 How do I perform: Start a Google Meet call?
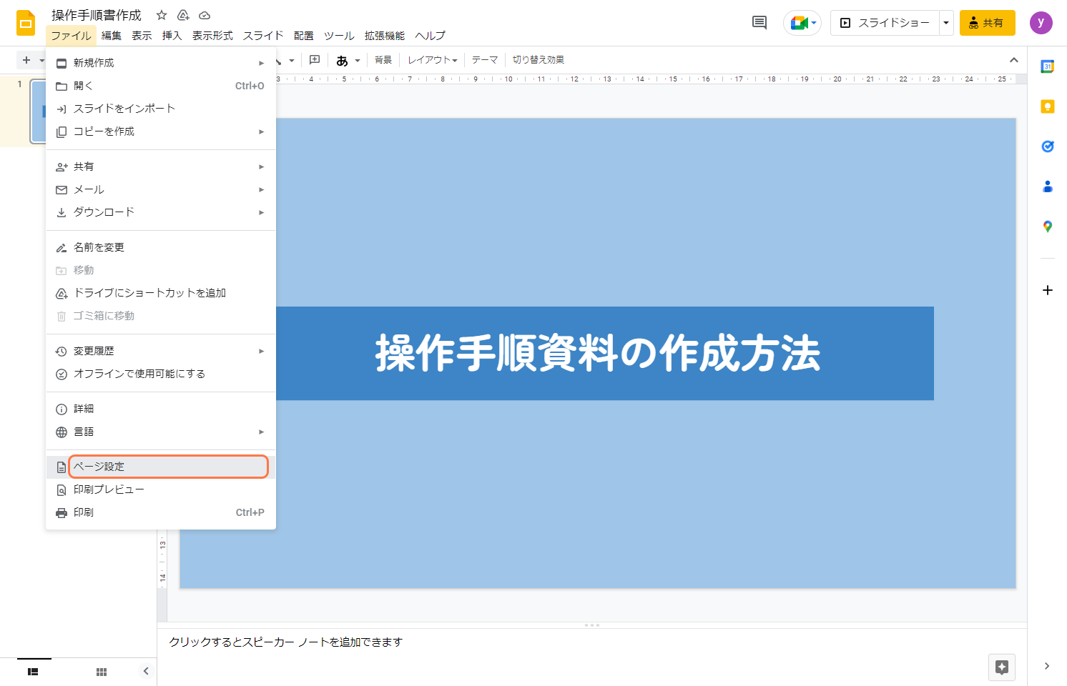(x=802, y=23)
